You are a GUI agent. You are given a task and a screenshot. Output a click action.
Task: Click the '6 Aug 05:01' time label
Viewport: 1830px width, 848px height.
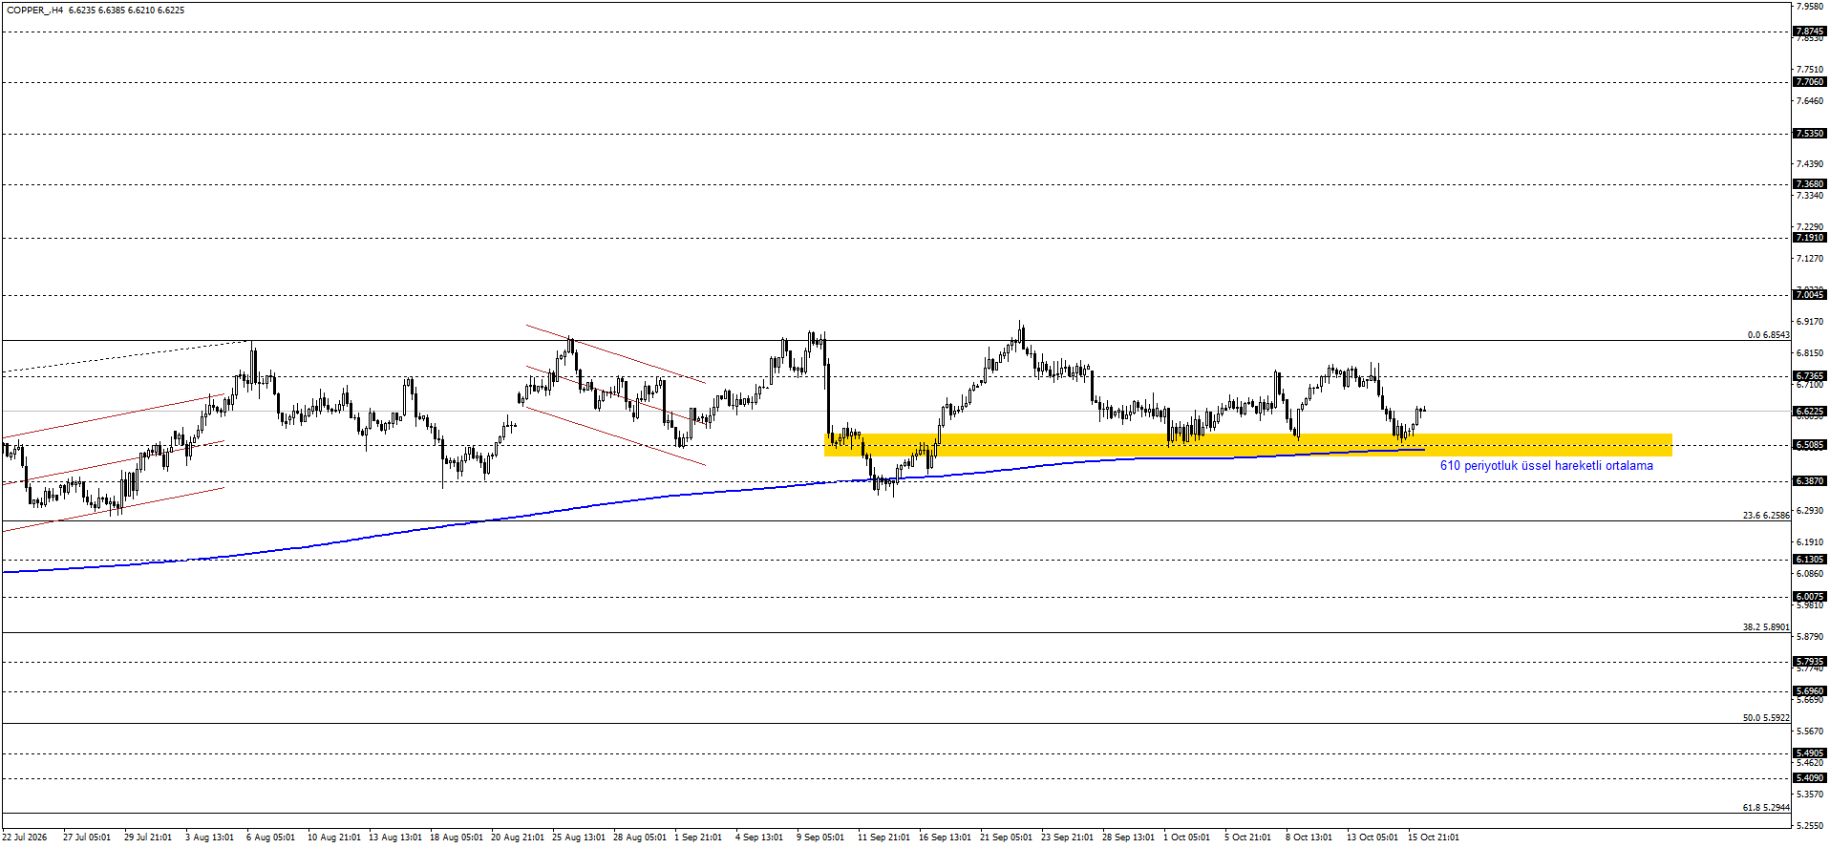pos(270,837)
